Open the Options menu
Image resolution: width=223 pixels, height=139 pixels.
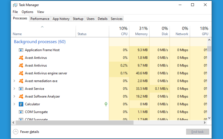[x=27, y=12]
